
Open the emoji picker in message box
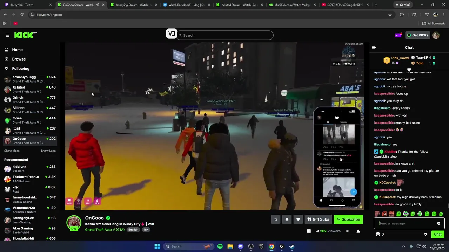click(438, 223)
